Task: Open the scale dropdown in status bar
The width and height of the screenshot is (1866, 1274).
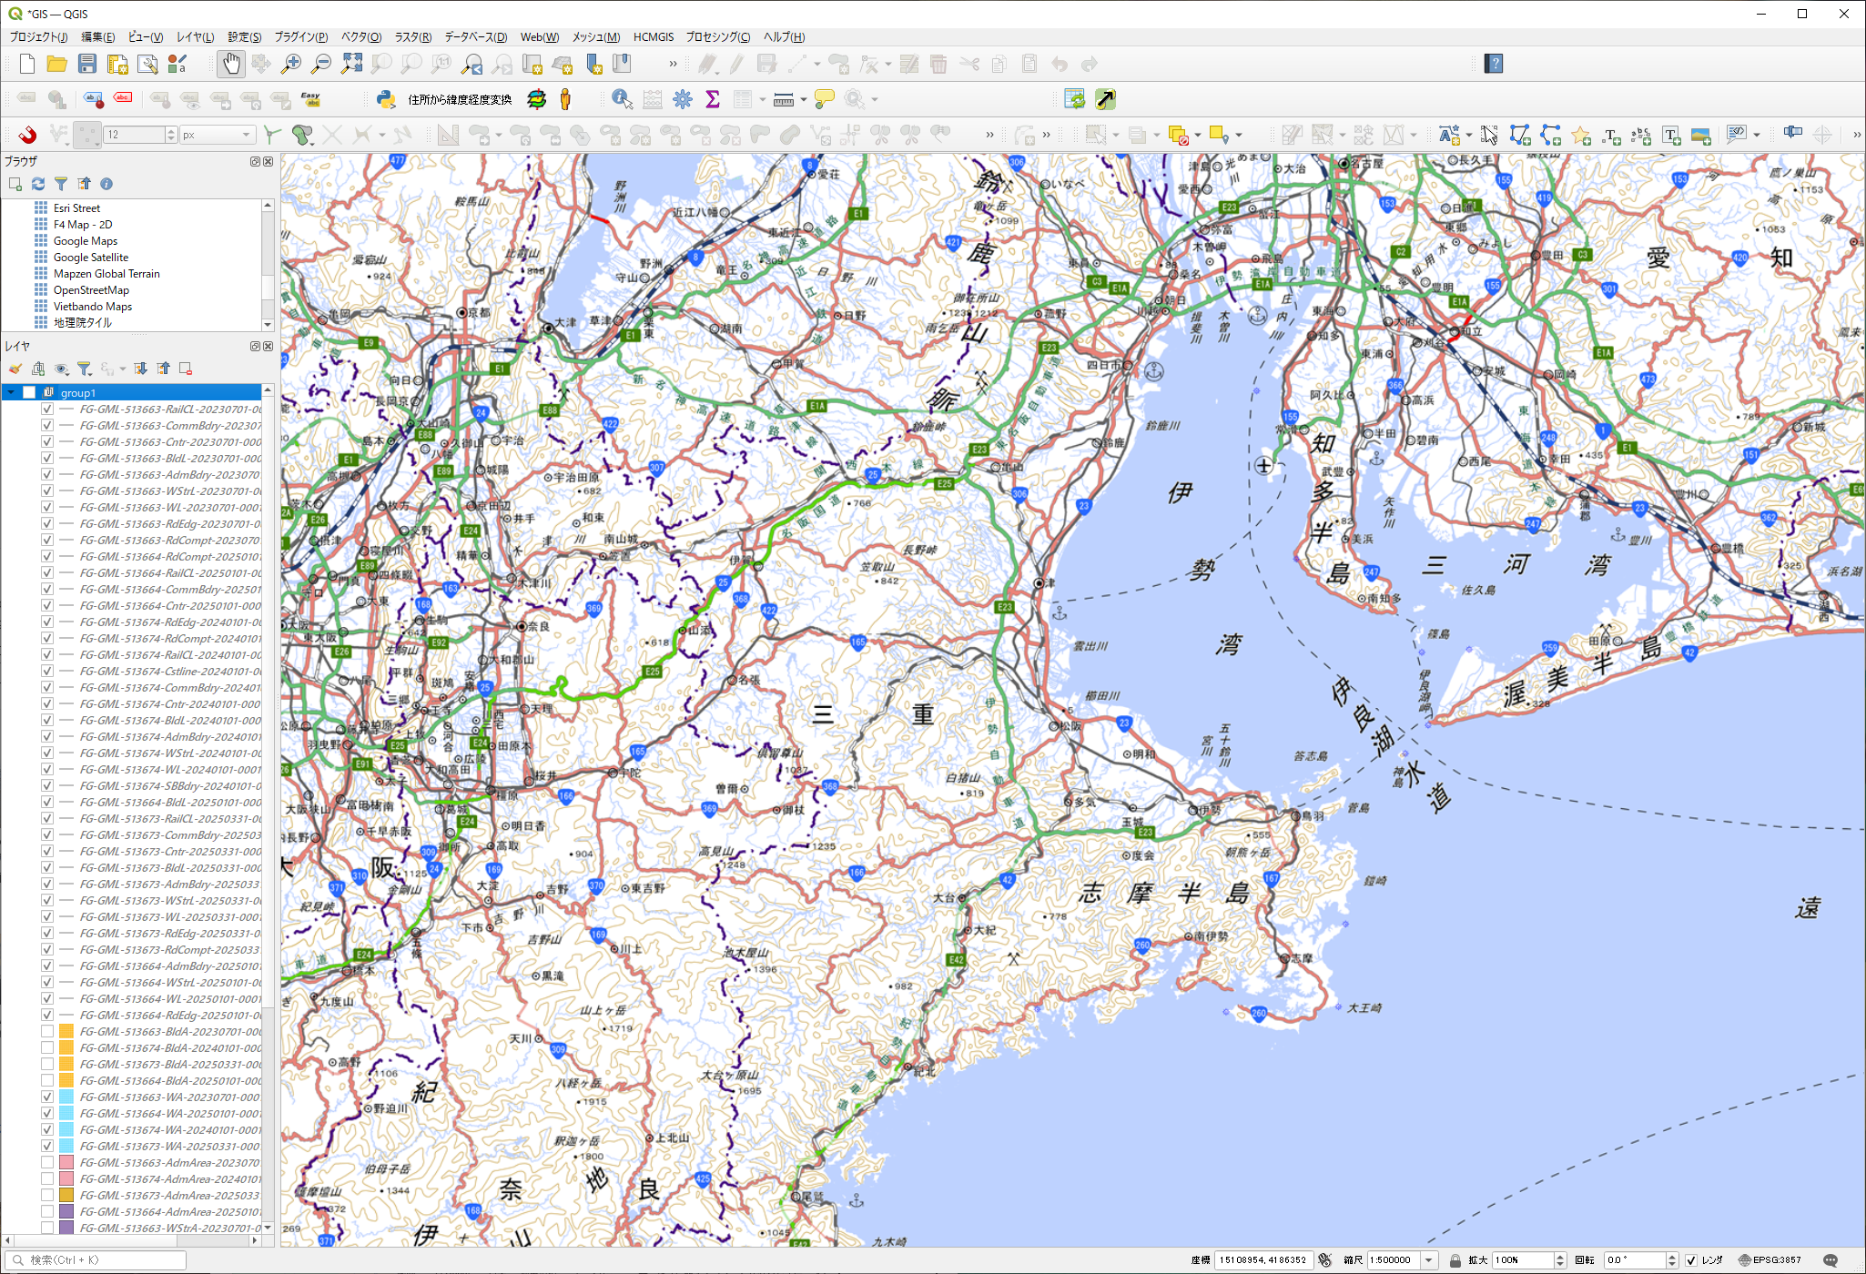Action: pos(1429,1260)
